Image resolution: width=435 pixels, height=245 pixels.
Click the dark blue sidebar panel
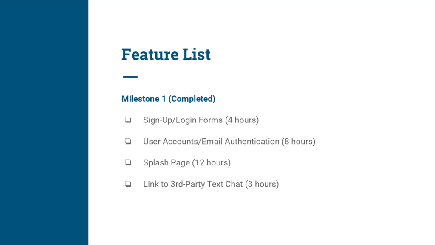tap(44, 122)
